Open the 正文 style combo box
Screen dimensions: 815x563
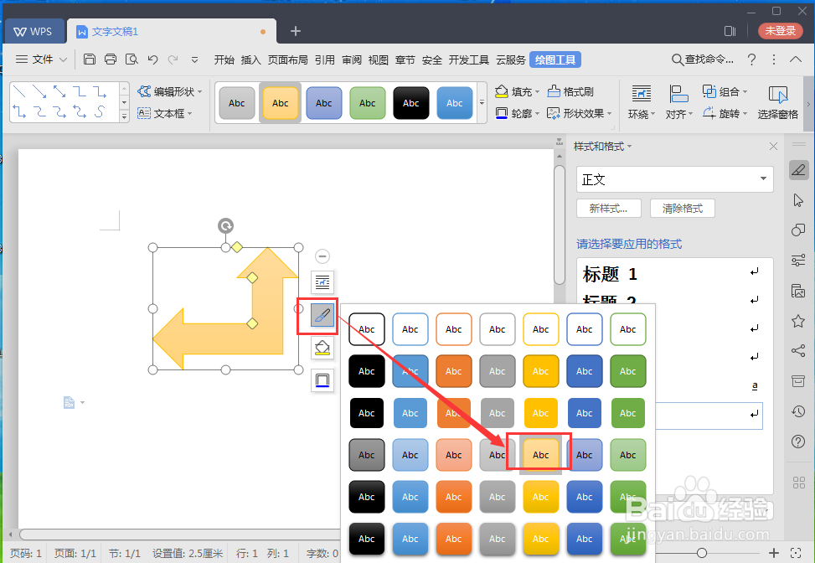coord(674,179)
